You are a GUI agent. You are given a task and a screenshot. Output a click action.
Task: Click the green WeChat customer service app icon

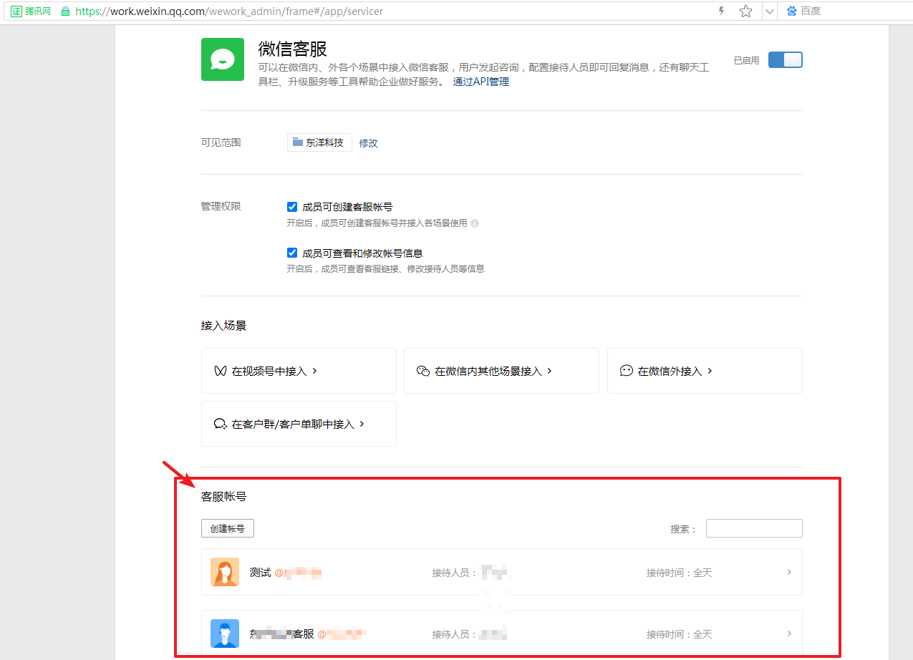click(x=223, y=59)
